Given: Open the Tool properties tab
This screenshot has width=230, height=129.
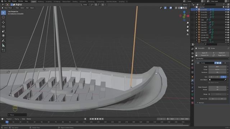Looking at the screenshot, I should tap(193, 49).
